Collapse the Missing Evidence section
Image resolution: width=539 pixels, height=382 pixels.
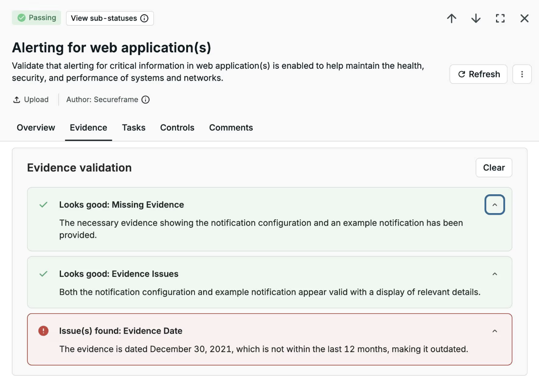pos(495,205)
